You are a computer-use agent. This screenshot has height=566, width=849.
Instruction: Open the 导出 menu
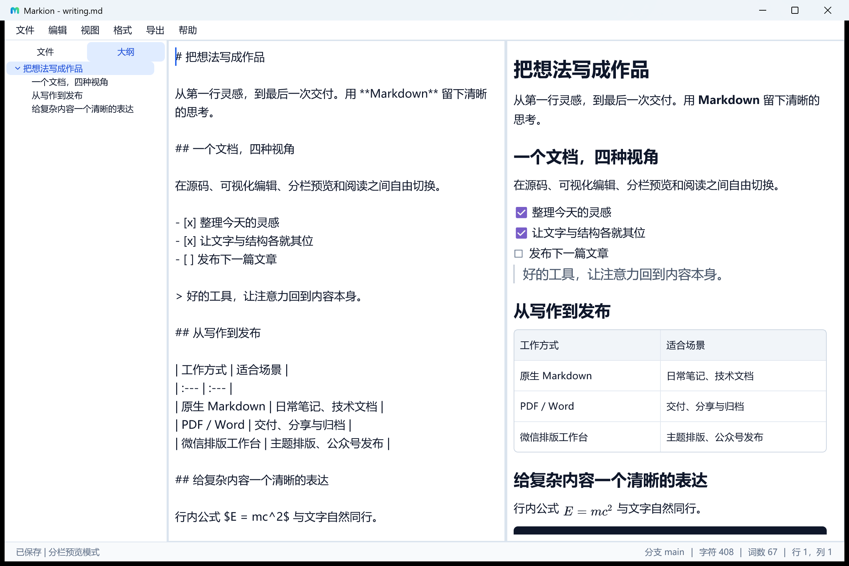155,30
